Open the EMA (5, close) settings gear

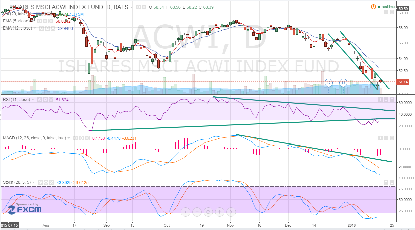point(45,21)
